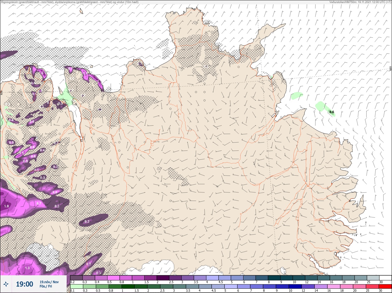Pick lavender top-row swatch between 4 and 4.5

pyautogui.click(x=213, y=278)
